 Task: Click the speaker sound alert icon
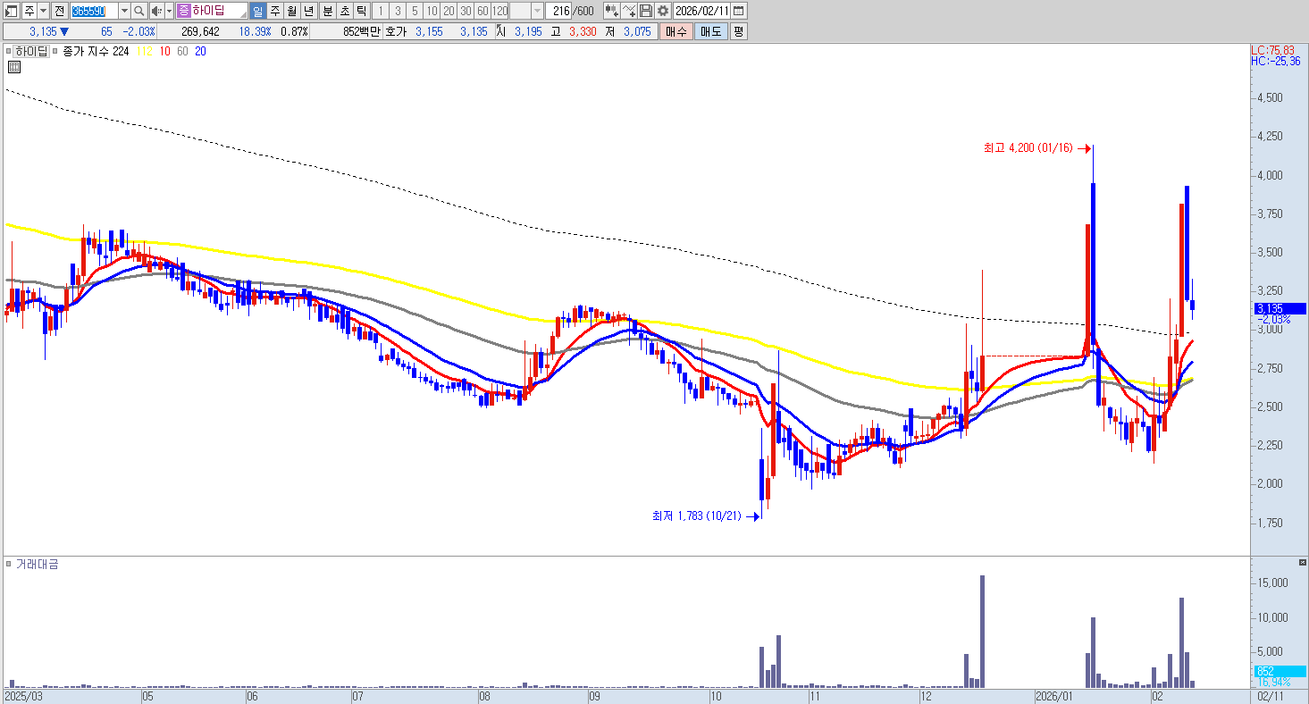tap(155, 11)
